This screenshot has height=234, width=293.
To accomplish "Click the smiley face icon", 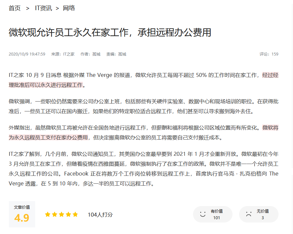I will [203, 214].
